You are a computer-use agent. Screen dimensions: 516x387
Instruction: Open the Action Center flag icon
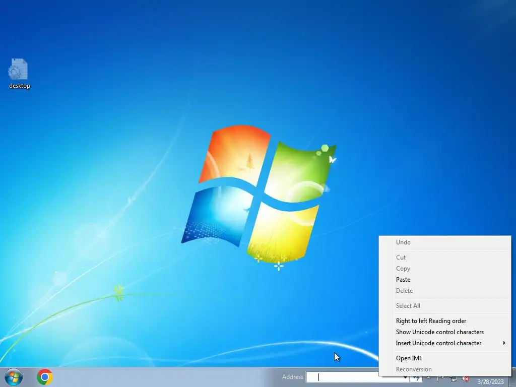[440, 379]
